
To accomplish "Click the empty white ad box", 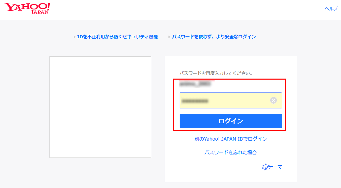I will pyautogui.click(x=100, y=107).
